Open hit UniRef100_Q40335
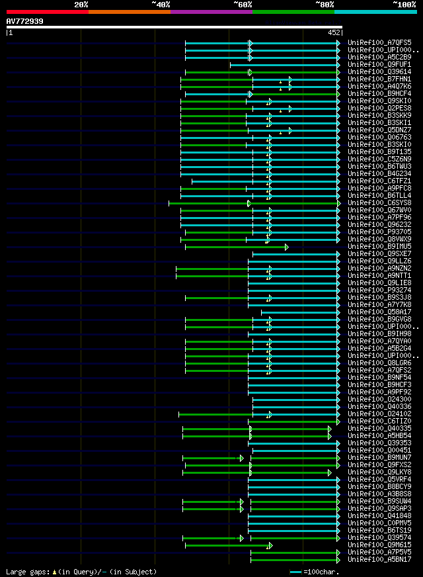 [379, 429]
